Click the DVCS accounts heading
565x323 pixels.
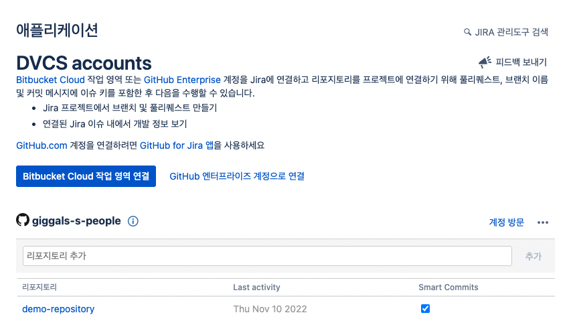tap(84, 63)
